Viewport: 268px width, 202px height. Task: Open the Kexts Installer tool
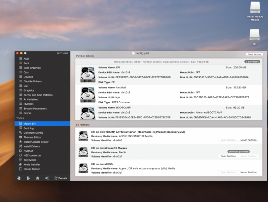coord(32,165)
